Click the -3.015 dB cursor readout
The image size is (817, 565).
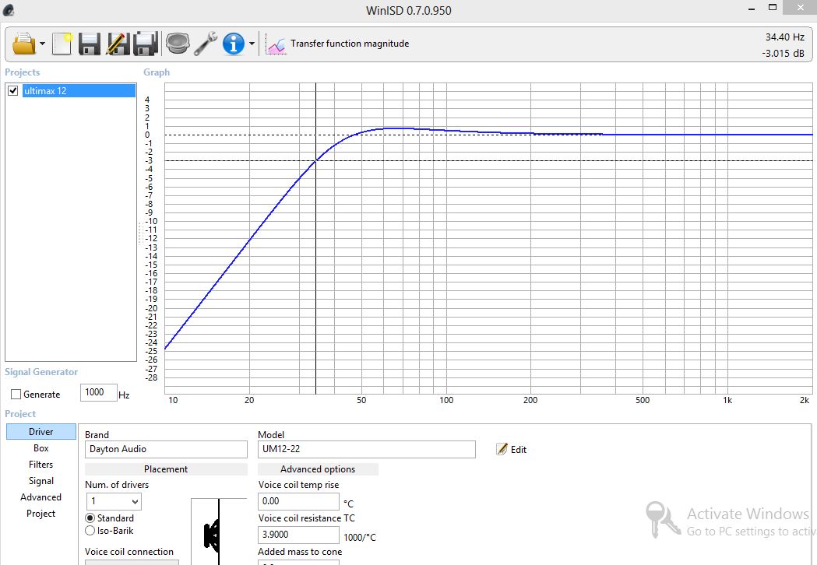click(784, 53)
